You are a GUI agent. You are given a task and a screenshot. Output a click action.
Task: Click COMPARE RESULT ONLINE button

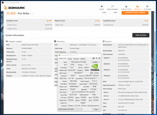[135, 13]
